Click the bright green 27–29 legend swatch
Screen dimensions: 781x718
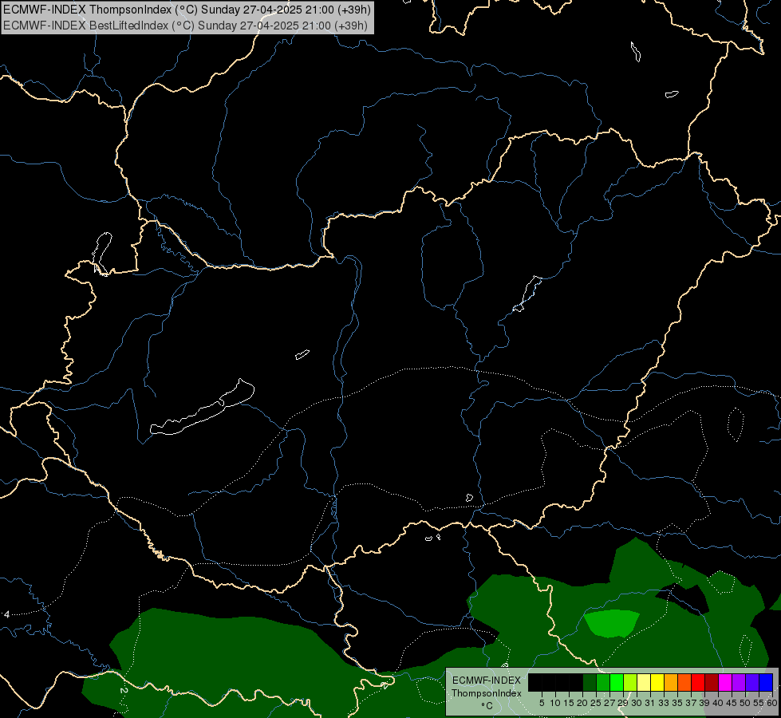point(617,682)
